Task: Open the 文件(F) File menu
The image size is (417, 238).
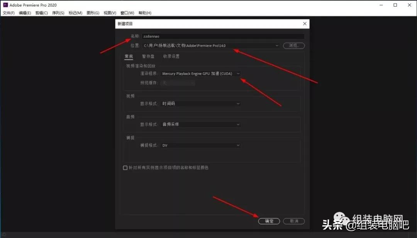Action: click(8, 13)
